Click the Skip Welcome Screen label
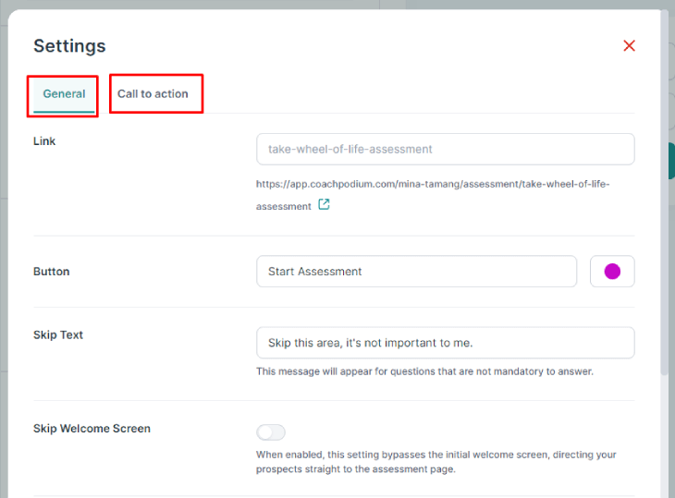 [92, 429]
